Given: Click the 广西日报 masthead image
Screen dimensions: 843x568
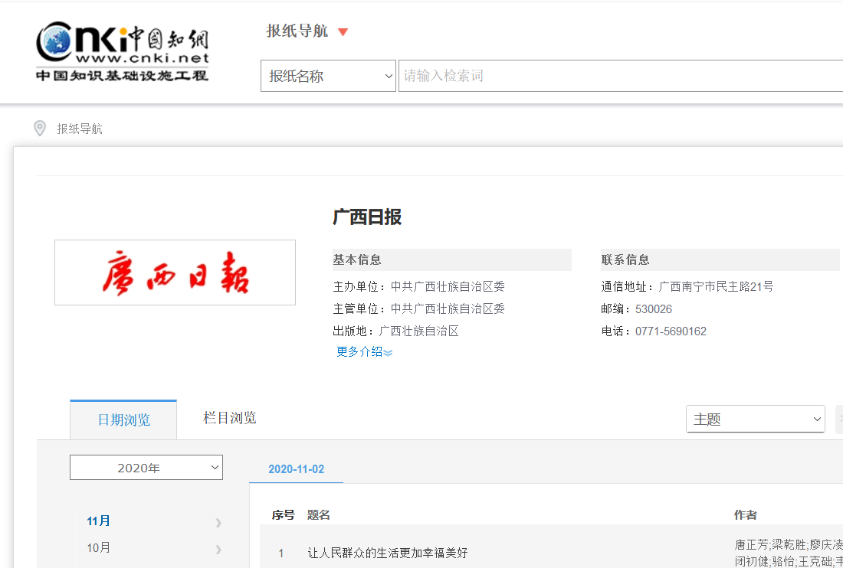Looking at the screenshot, I should point(175,273).
